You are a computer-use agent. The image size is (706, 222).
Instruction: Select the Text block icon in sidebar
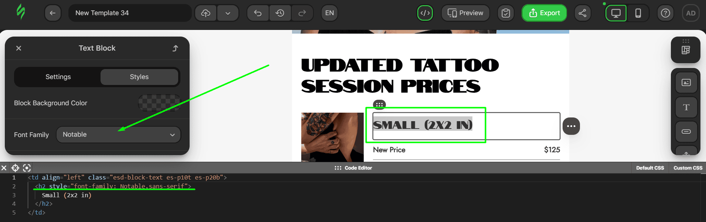[686, 107]
